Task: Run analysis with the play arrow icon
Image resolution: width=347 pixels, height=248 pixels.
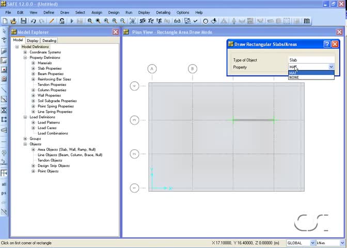Action: point(72,21)
